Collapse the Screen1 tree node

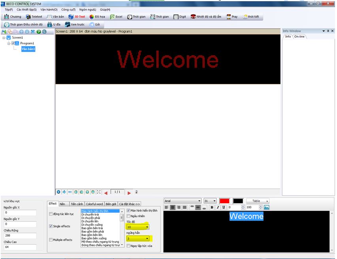tap(4, 38)
